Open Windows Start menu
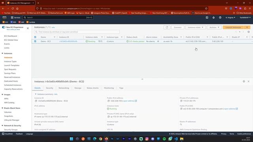Image resolution: width=253 pixels, height=142 pixels. click(x=71, y=139)
